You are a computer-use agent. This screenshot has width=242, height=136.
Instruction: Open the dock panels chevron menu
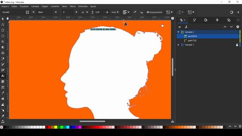238,20
